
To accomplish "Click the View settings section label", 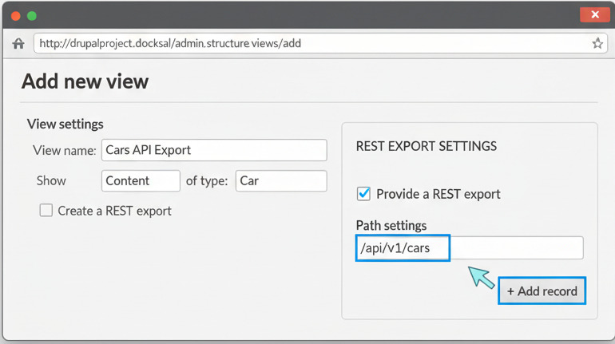I will point(65,124).
